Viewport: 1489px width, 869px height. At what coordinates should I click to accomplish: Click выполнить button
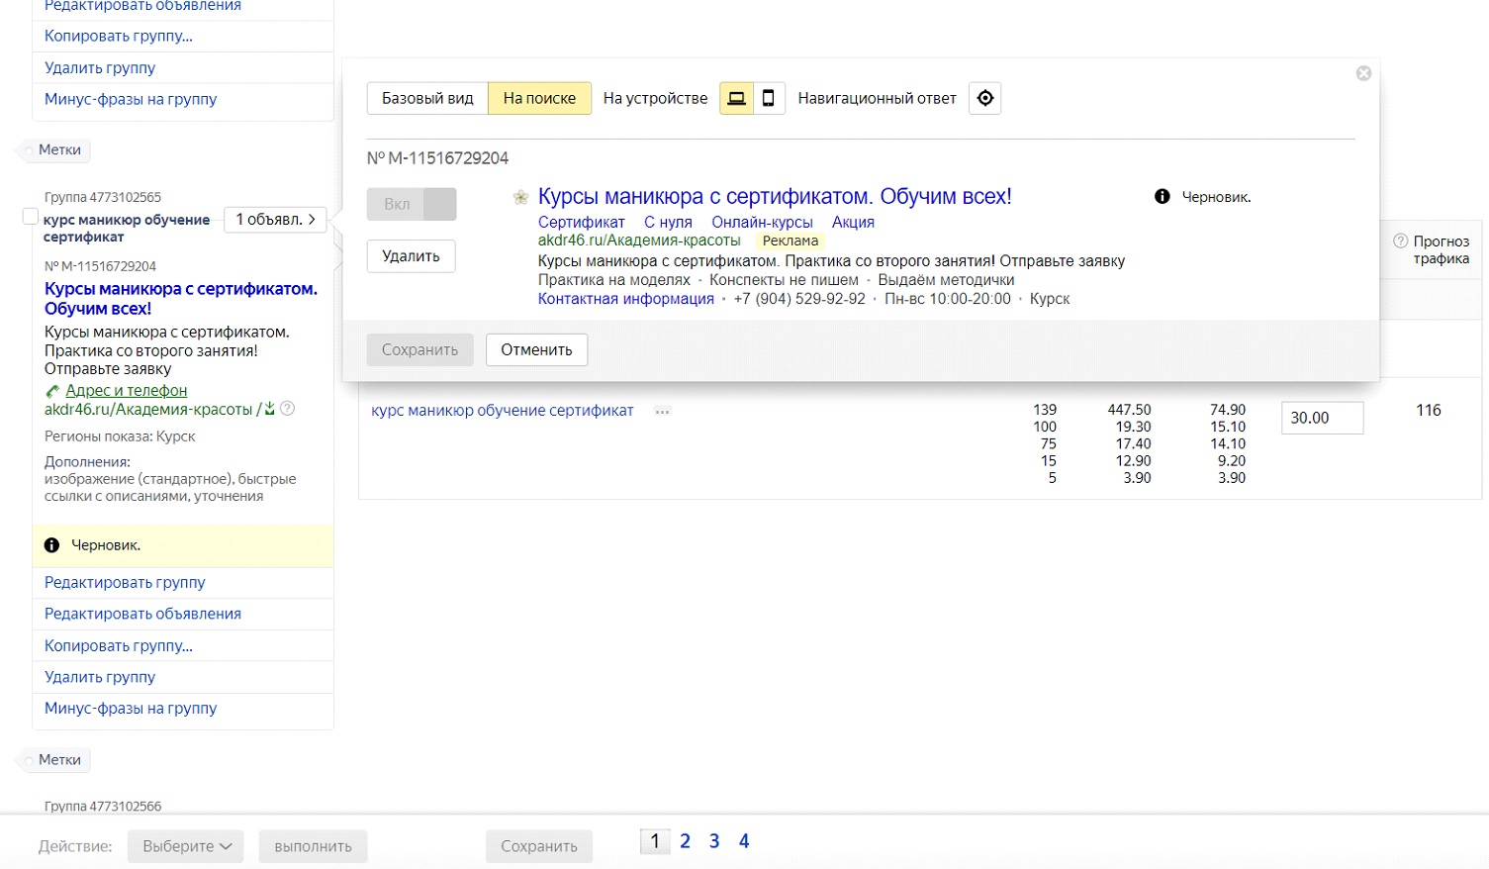313,846
